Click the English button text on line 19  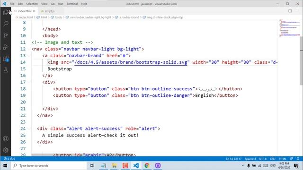point(205,95)
